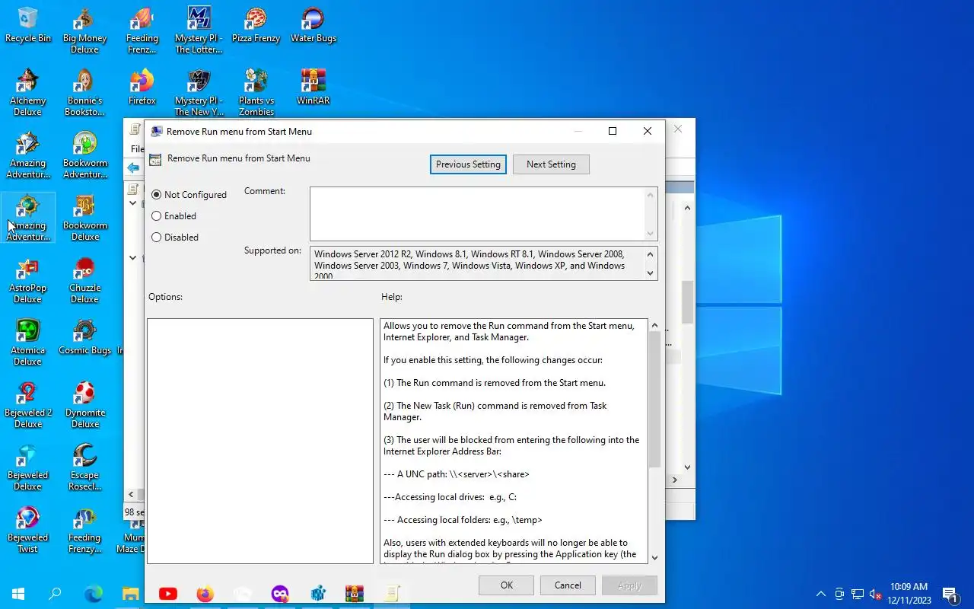Viewport: 974px width, 609px height.
Task: Open the network tray icon
Action: coord(858,594)
